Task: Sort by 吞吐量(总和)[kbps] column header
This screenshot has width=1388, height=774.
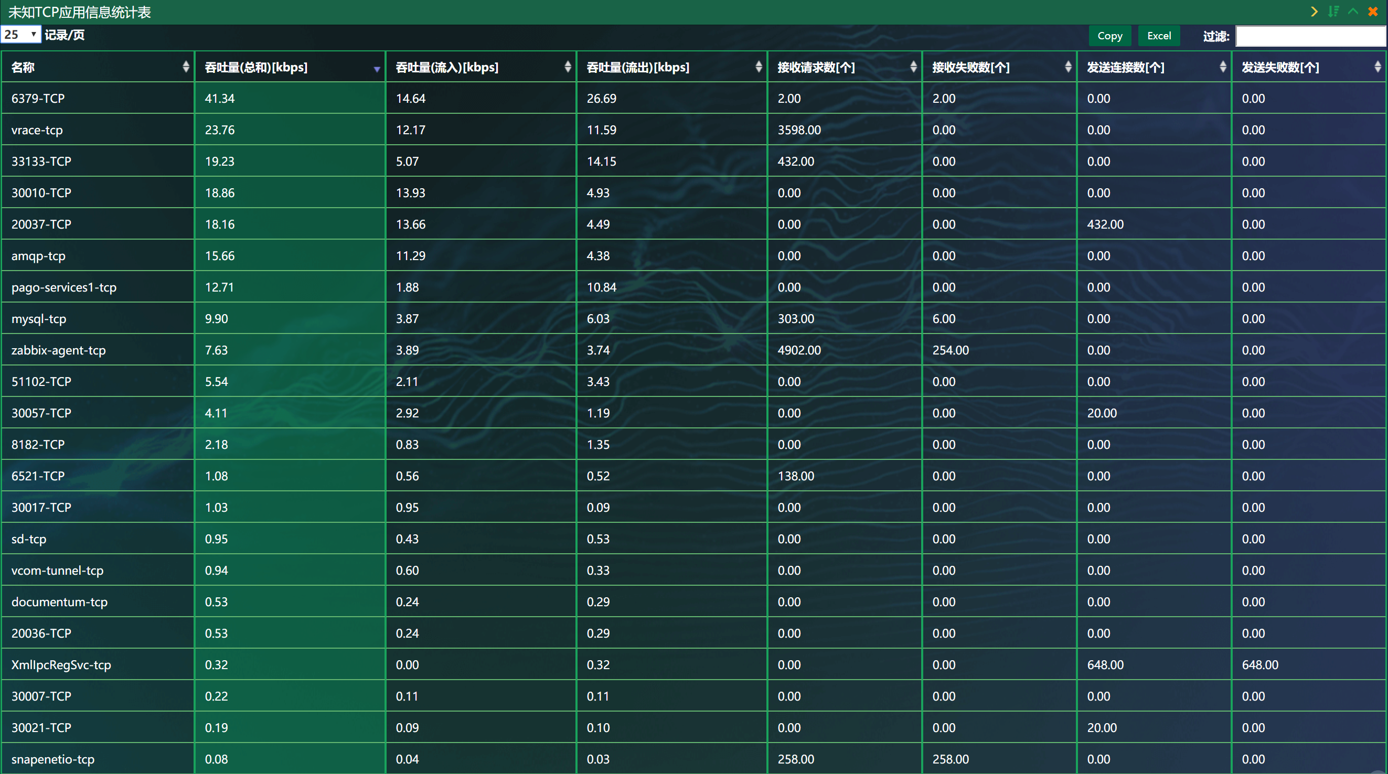Action: 290,67
